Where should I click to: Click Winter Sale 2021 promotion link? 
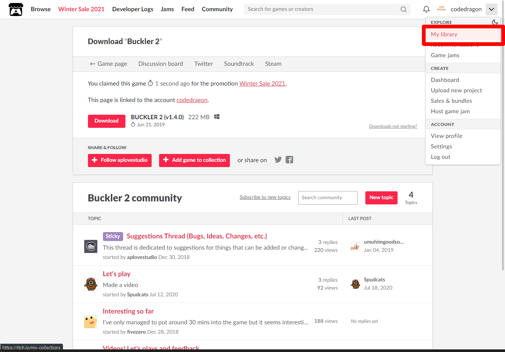[262, 84]
